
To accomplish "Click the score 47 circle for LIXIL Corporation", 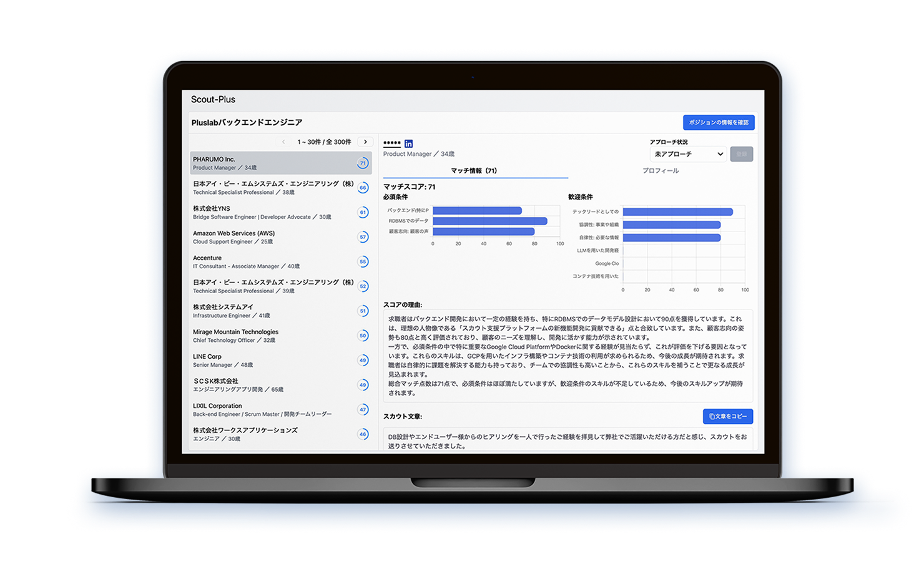I will pos(363,410).
